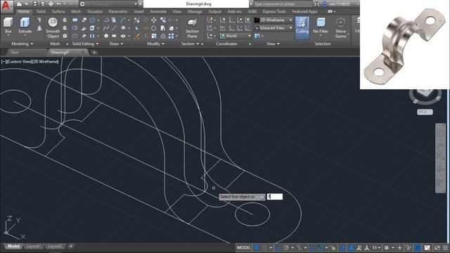This screenshot has height=253, width=450.
Task: Click the Open file icon in quick access toolbar
Action: [27, 4]
